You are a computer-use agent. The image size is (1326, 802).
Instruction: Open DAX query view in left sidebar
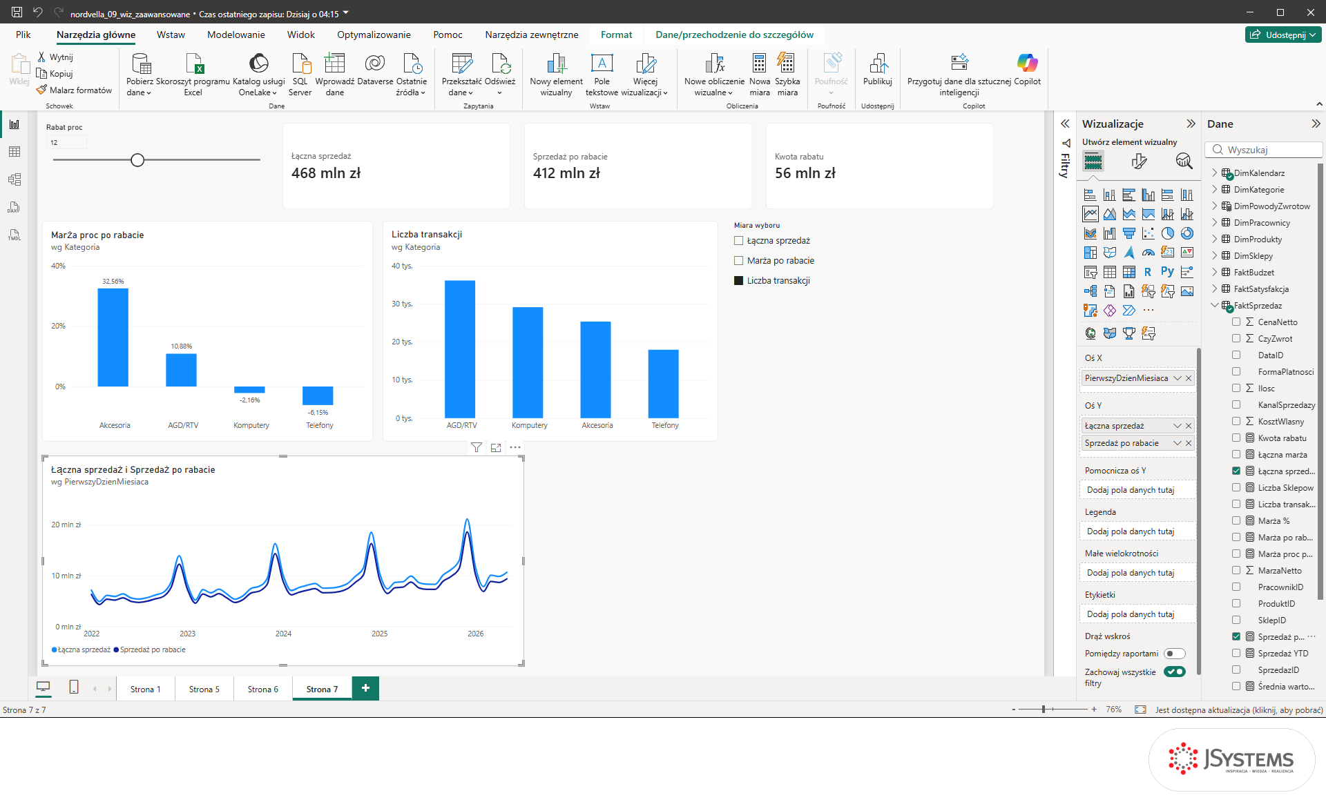[15, 207]
